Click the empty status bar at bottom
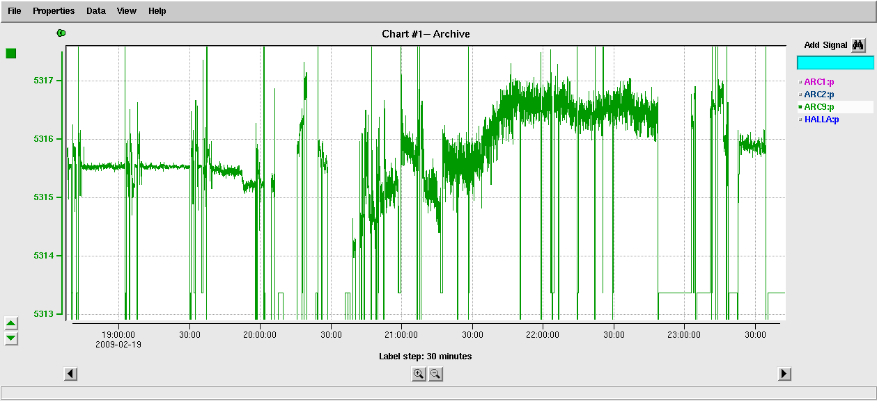 pyautogui.click(x=438, y=393)
